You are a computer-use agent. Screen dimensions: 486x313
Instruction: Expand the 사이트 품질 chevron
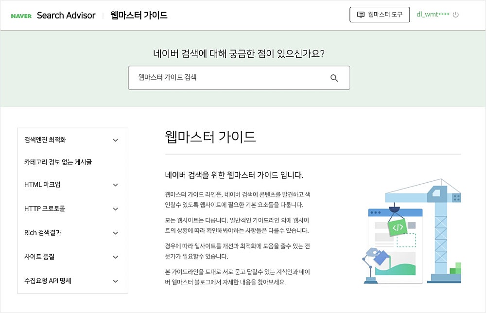[115, 257]
